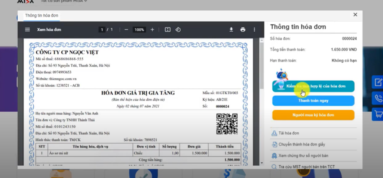Click Người mua ký hóa đơn button

click(313, 115)
